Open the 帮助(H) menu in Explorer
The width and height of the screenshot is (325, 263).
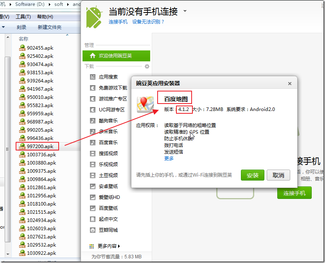point(45,17)
